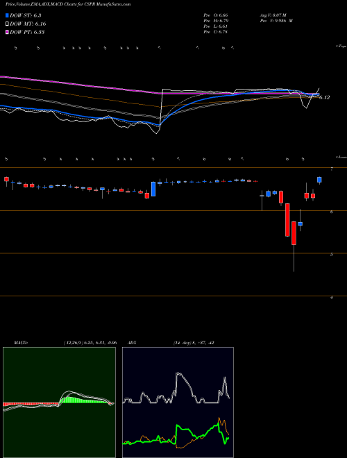
Task: Select the 'DOW MT: 6.16' legend label
Action: [28, 24]
